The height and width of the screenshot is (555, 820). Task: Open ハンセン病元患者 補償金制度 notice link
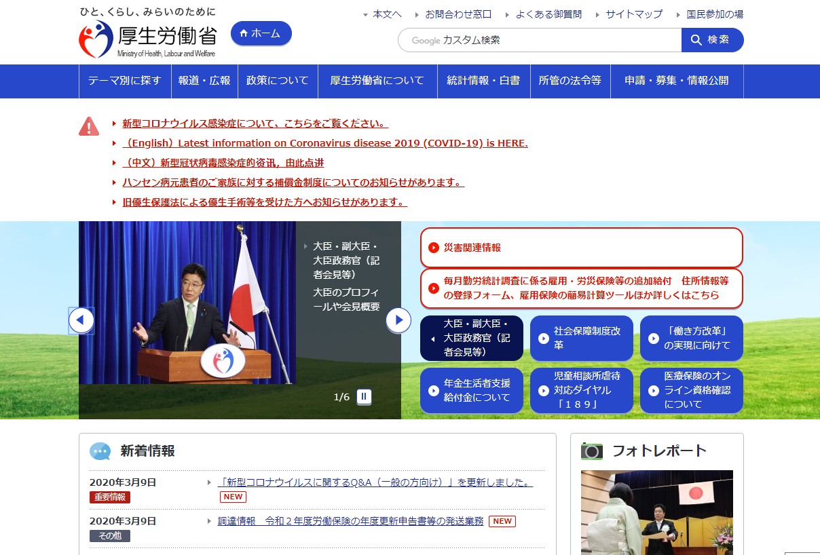pos(293,183)
